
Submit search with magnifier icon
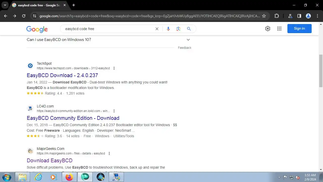[x=189, y=29]
